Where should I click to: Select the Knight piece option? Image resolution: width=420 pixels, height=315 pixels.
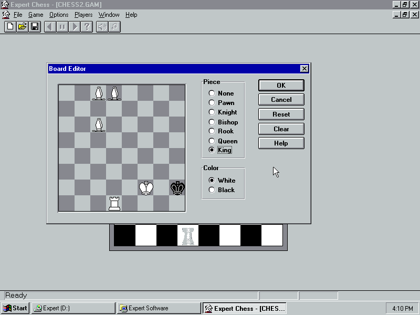(x=223, y=112)
